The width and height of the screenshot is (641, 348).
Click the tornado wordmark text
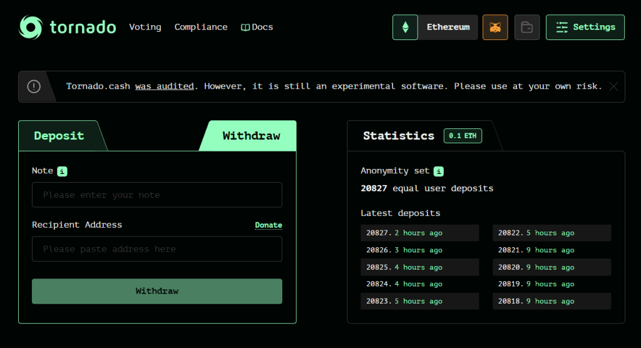(x=83, y=28)
